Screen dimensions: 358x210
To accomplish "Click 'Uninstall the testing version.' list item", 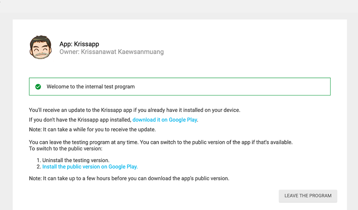I will (x=76, y=160).
